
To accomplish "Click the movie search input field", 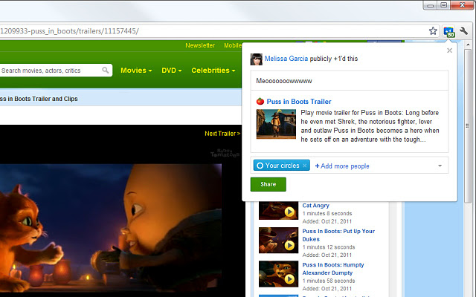I will (x=49, y=71).
